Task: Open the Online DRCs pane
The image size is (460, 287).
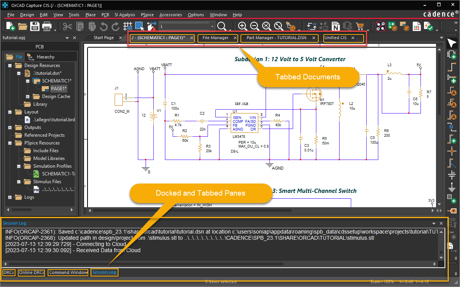Action: click(x=32, y=272)
